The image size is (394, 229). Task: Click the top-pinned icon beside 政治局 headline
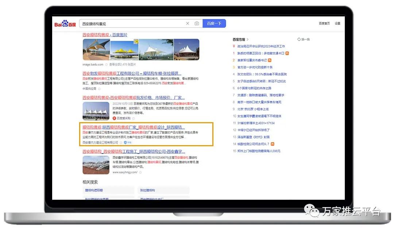tap(234, 46)
